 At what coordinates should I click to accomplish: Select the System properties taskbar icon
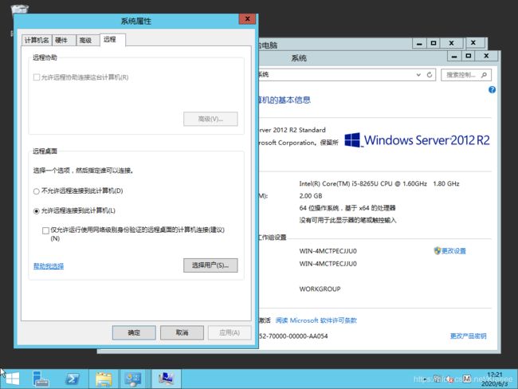[167, 379]
